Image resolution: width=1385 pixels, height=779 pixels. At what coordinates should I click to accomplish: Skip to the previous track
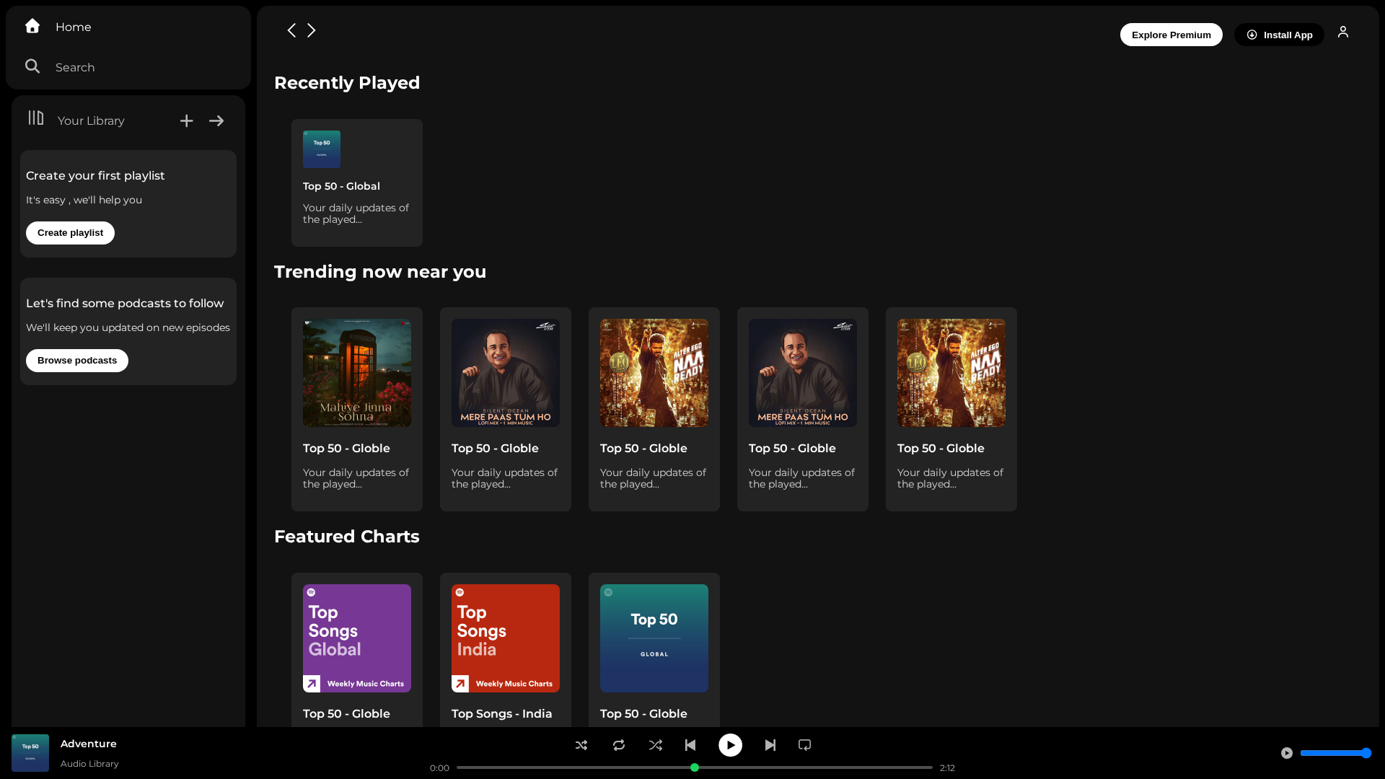[690, 745]
